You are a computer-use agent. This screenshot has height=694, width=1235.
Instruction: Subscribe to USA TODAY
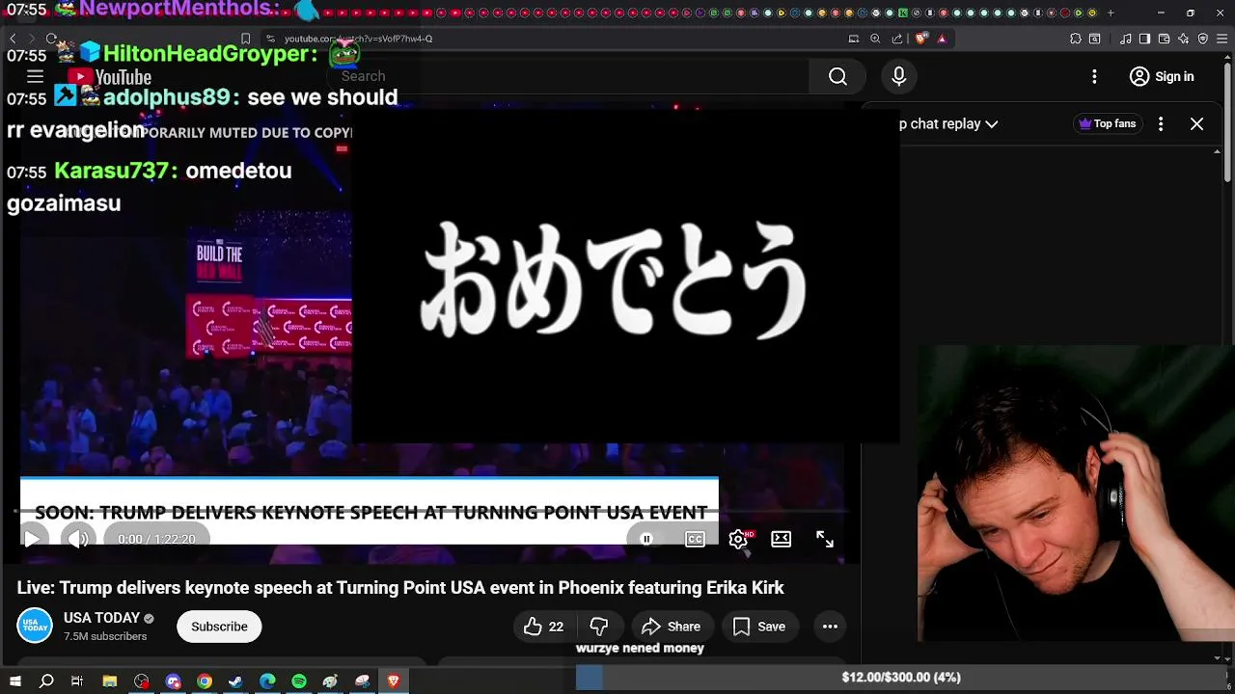point(219,627)
